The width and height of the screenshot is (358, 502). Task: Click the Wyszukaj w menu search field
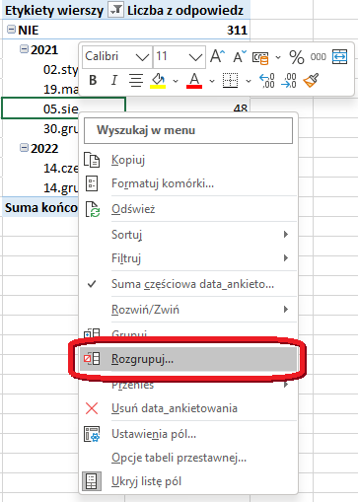point(188,130)
